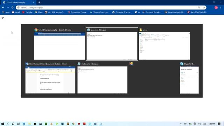Open the Competitive Progra... bookmark
Viewport: 224px width, 126px height.
click(x=77, y=12)
